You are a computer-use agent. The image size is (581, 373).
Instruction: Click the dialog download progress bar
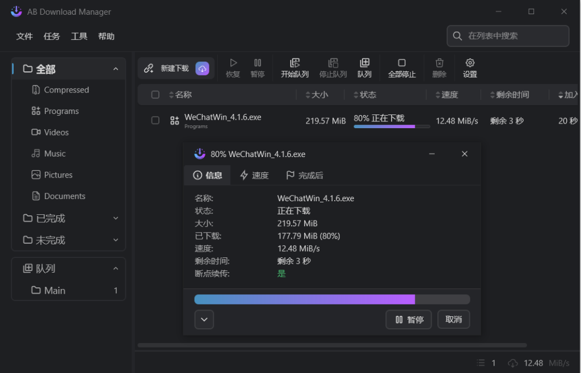(x=332, y=299)
